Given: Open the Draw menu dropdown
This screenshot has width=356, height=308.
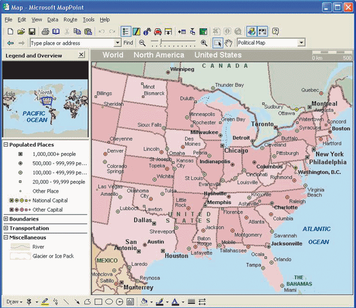Looking at the screenshot, I should pos(14,301).
